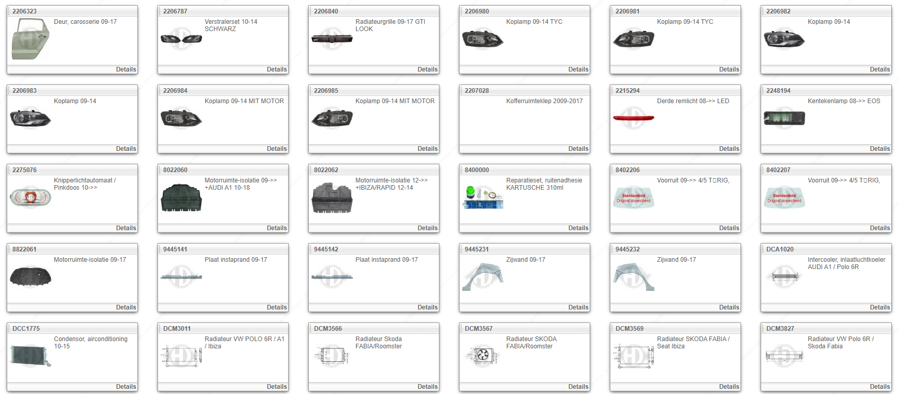Open the fog light set thumbnail for 2206787

pos(181,39)
